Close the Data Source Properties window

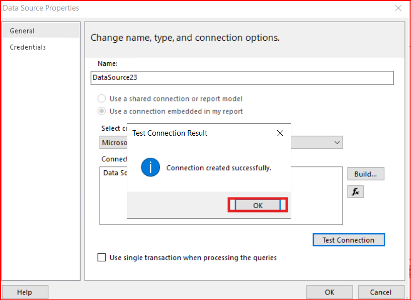click(x=398, y=8)
